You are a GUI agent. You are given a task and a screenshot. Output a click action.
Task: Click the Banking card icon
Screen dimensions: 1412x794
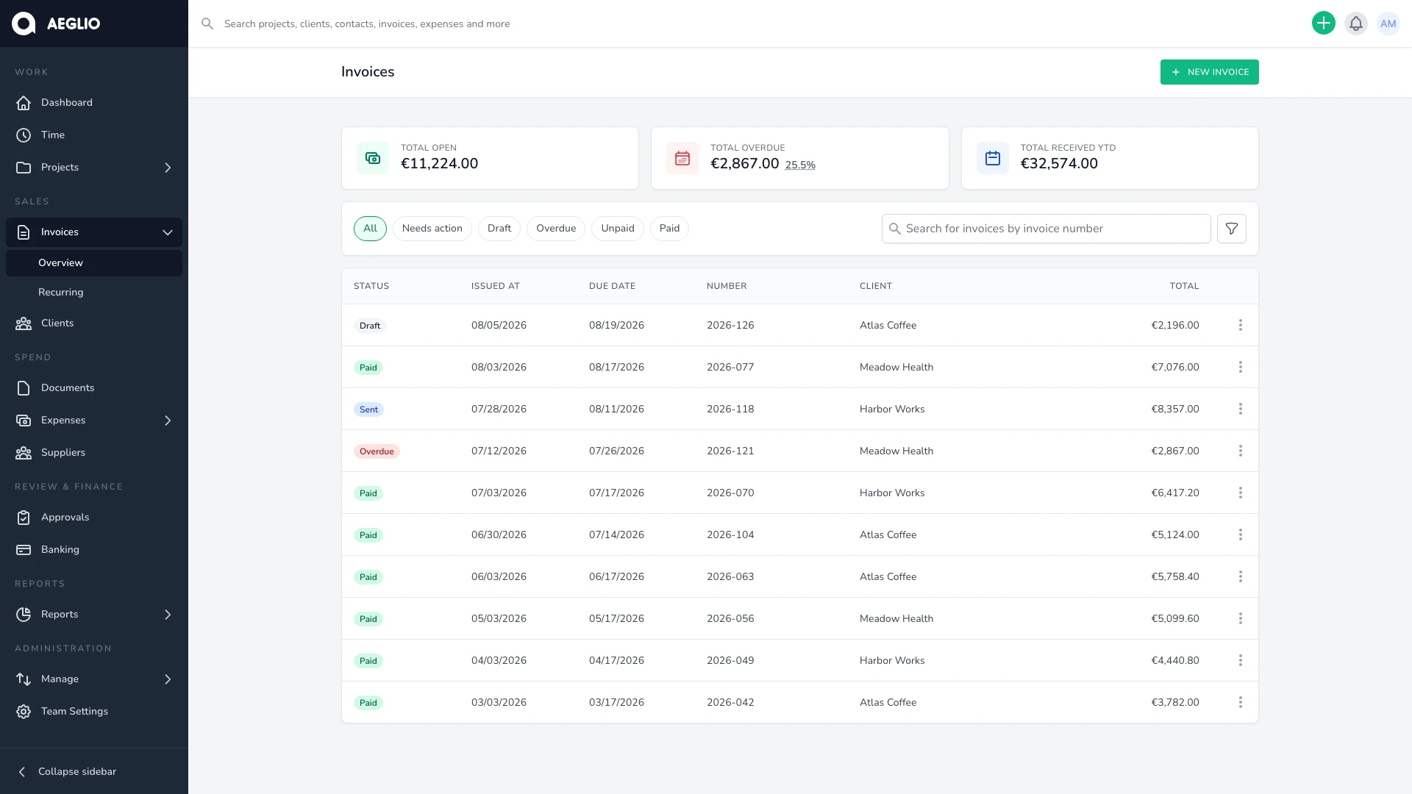pos(24,550)
